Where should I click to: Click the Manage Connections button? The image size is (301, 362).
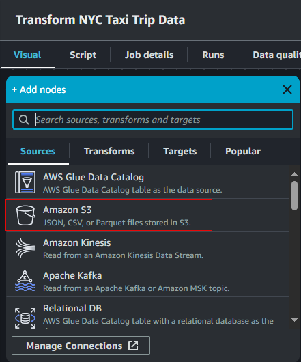coord(81,346)
